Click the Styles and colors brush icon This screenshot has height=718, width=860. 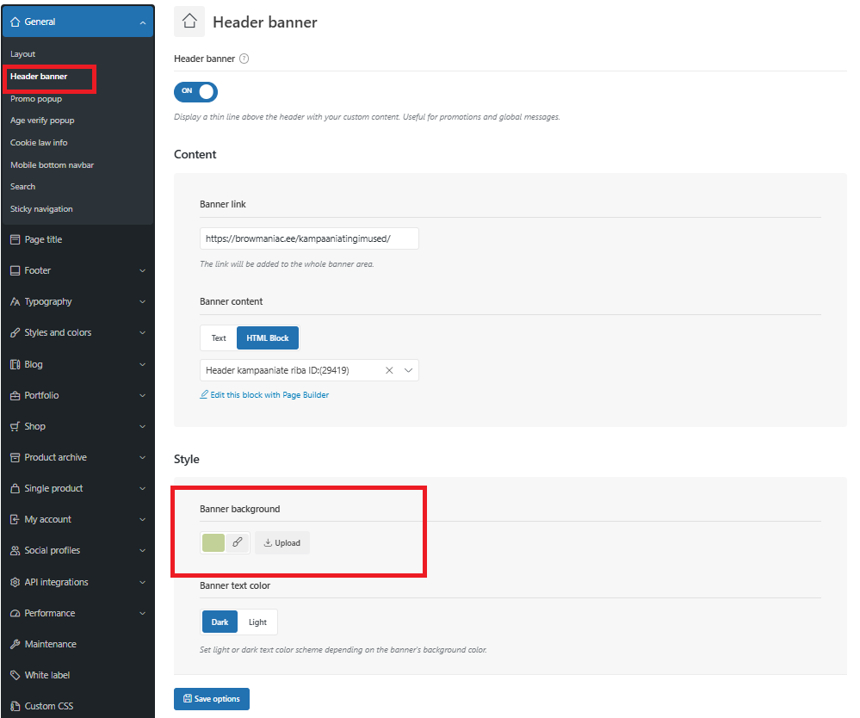(15, 332)
